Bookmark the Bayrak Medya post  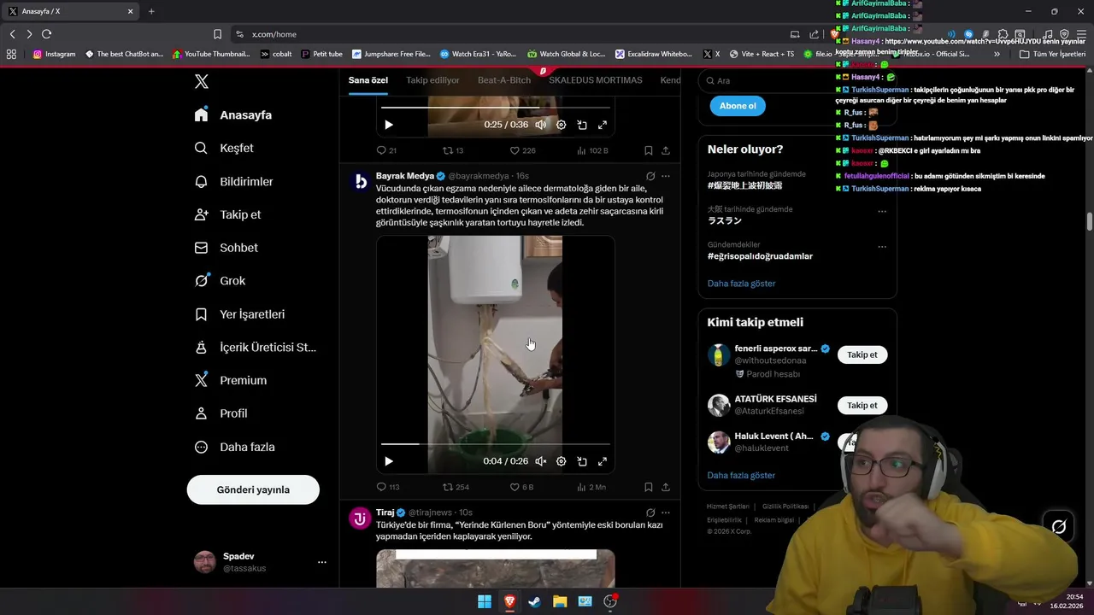(x=649, y=487)
